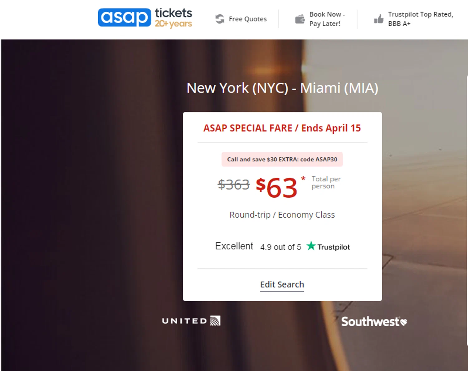Click the 4.9 out of 5 rating

(x=280, y=247)
